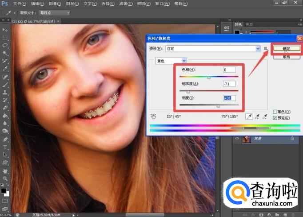
Task: Click the 确定 (OK) button
Action: coord(286,48)
